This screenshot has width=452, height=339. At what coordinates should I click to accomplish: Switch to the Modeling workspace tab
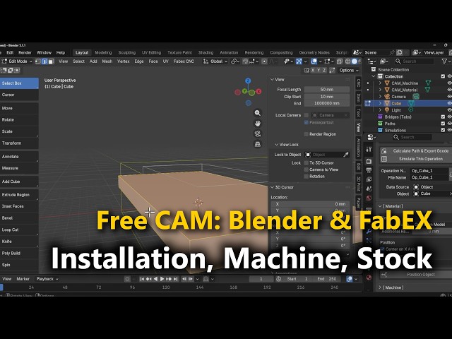pos(103,53)
